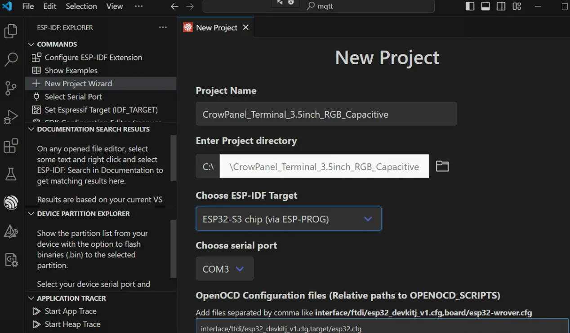Click the file-with-gear icon in activity bar
The width and height of the screenshot is (570, 333).
pos(11,260)
